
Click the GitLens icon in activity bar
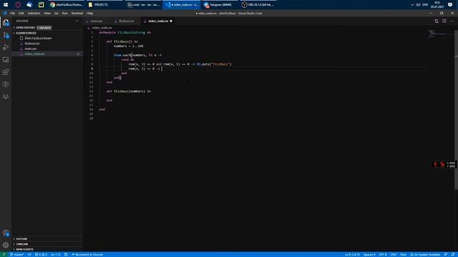tap(6, 84)
